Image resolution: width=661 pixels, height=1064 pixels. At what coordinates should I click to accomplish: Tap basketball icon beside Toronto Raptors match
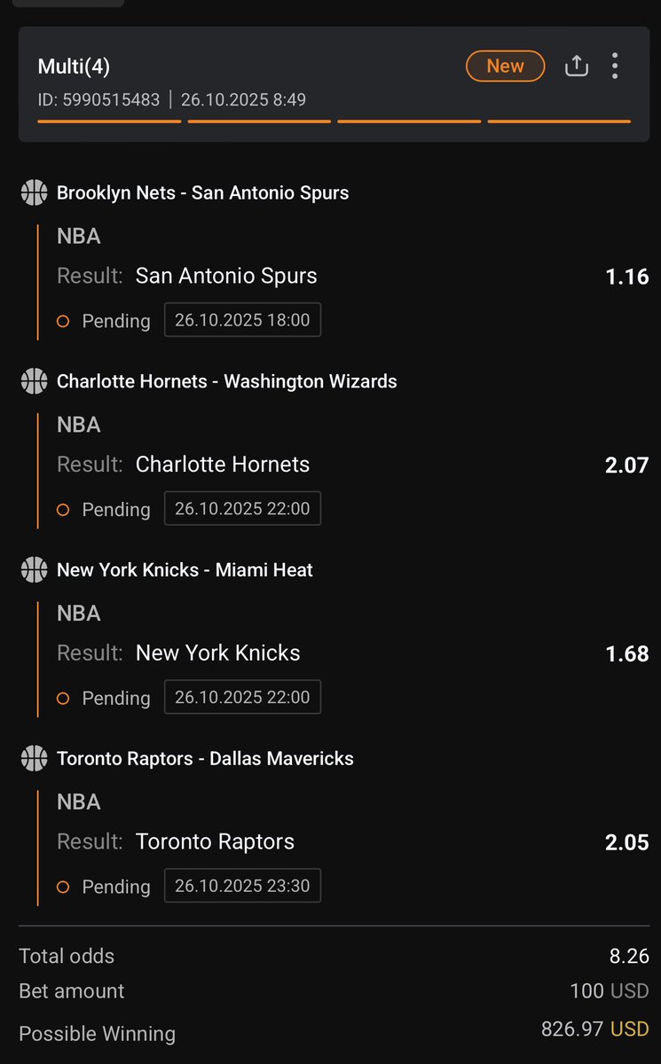tap(34, 758)
